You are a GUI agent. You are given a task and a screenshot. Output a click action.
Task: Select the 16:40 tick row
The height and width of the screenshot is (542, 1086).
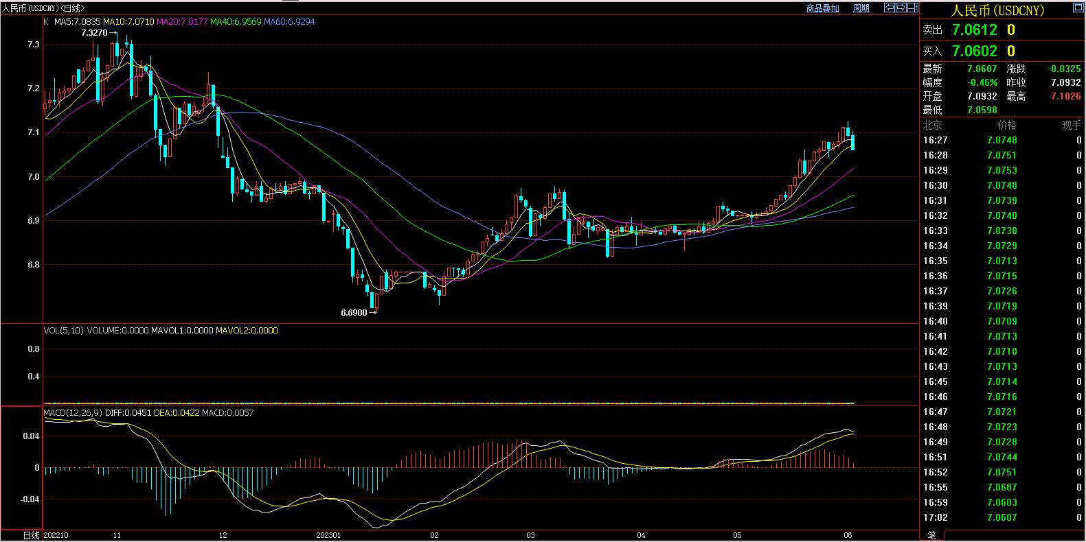(x=1002, y=321)
